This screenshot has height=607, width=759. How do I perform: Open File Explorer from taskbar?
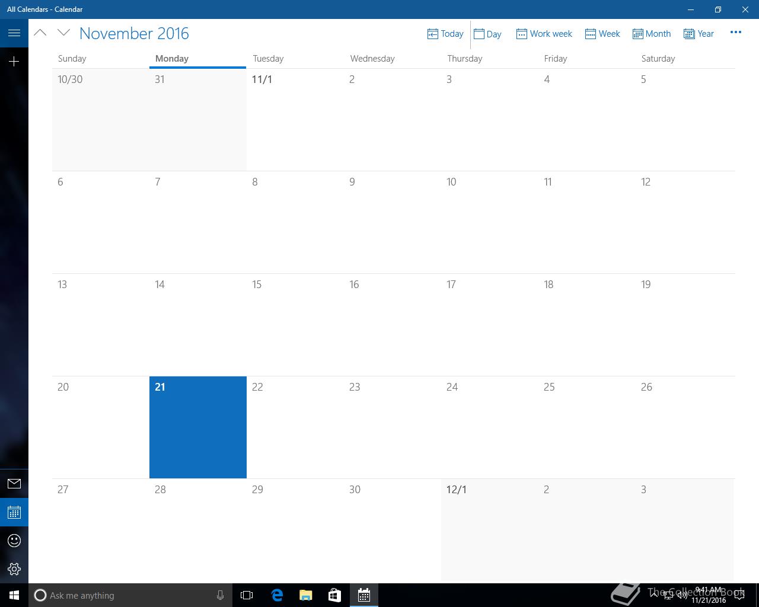click(306, 595)
